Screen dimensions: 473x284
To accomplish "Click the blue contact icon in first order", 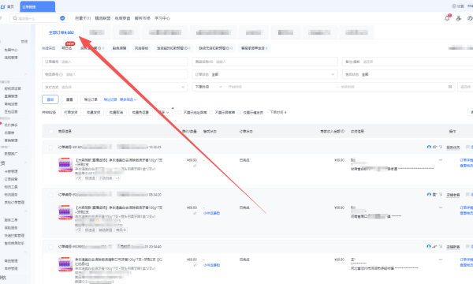I will (x=429, y=147).
